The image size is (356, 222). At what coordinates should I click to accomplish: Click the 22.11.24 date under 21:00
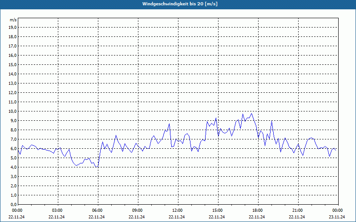tap(297, 217)
